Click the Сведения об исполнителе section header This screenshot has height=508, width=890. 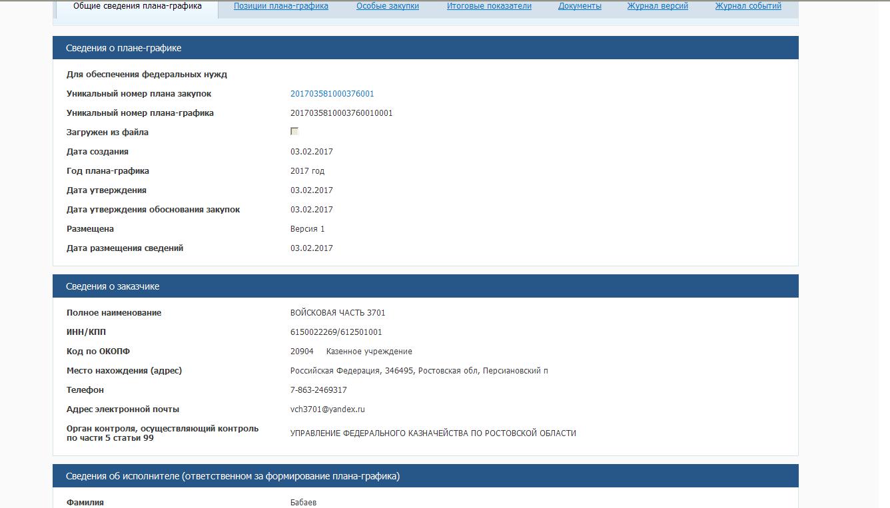point(232,476)
